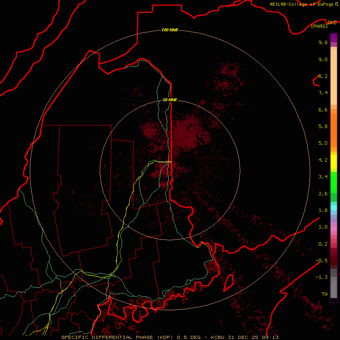
Task: Click the 3.4 value on the color scale
Action: [323, 177]
